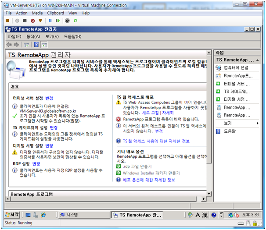266x230 pixels.
Task: Click 변경 link for remote desktop connection
Action: point(159,131)
